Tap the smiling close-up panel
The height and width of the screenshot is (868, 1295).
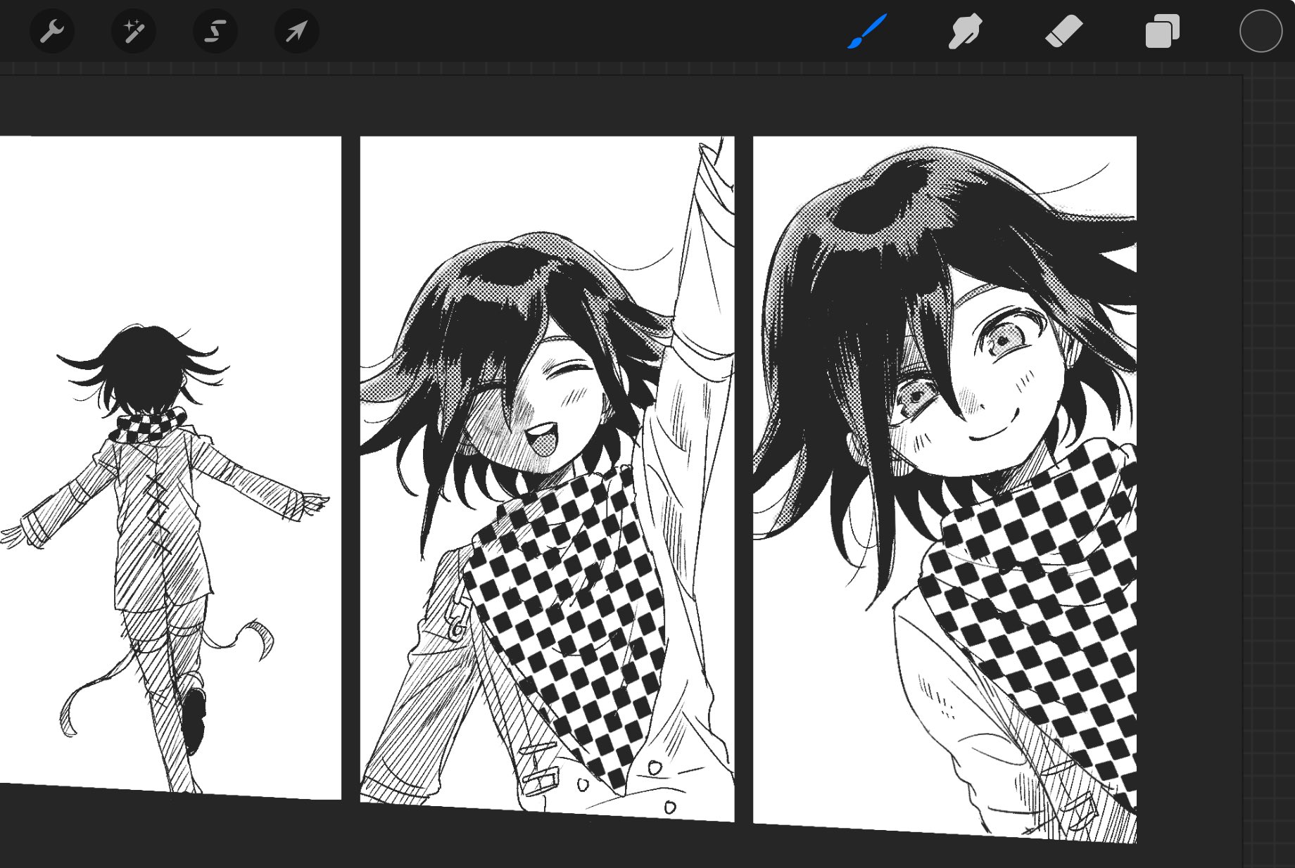tap(945, 489)
